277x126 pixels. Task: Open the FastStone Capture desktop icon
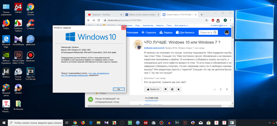(x=18, y=26)
